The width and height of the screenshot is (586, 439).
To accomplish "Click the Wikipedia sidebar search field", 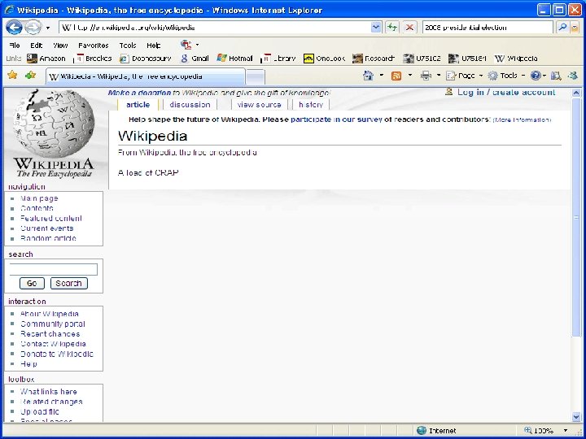I will coord(54,269).
